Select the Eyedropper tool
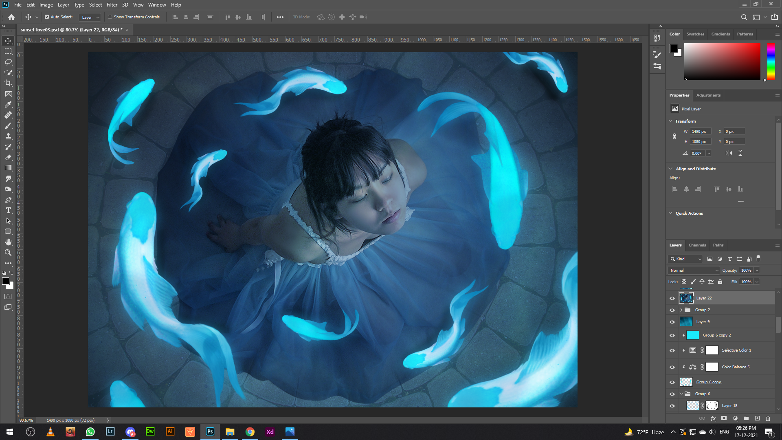782x440 pixels. (x=8, y=104)
